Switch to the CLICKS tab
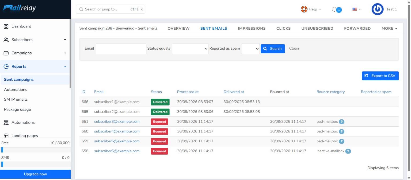 coord(283,29)
